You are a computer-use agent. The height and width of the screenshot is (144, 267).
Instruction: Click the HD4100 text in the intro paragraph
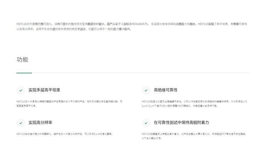point(137,24)
